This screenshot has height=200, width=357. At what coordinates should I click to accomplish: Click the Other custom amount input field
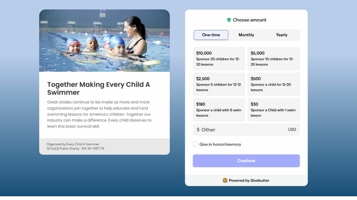(242, 130)
